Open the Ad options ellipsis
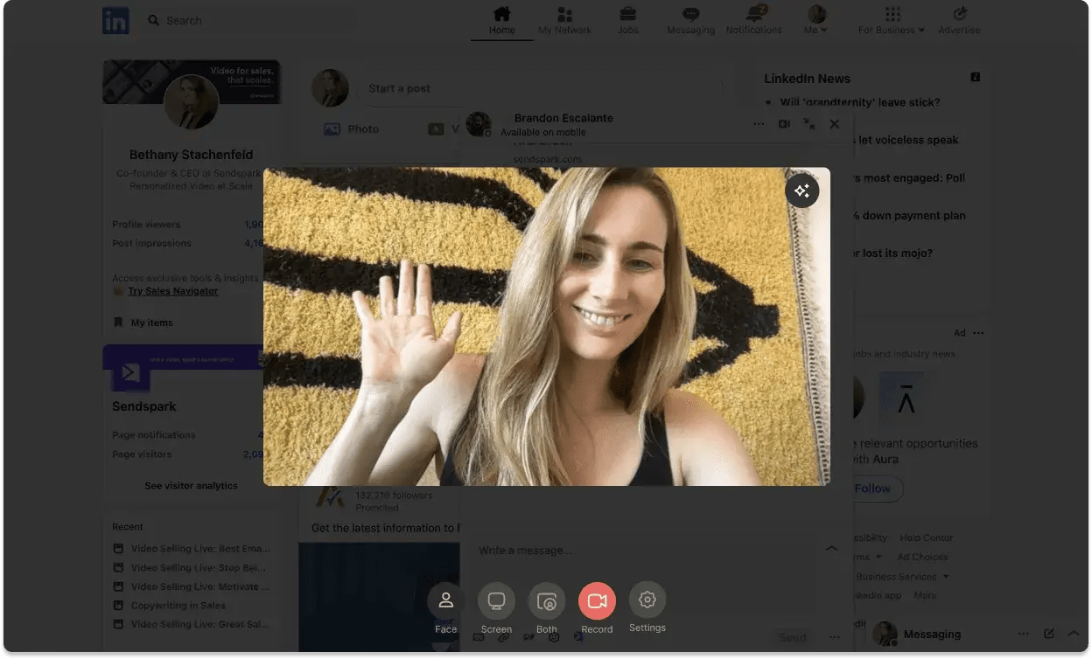The image size is (1092, 659). point(978,333)
